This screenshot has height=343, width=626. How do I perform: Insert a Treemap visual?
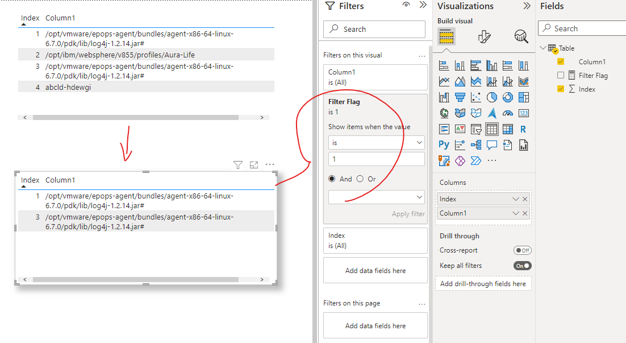pyautogui.click(x=524, y=97)
